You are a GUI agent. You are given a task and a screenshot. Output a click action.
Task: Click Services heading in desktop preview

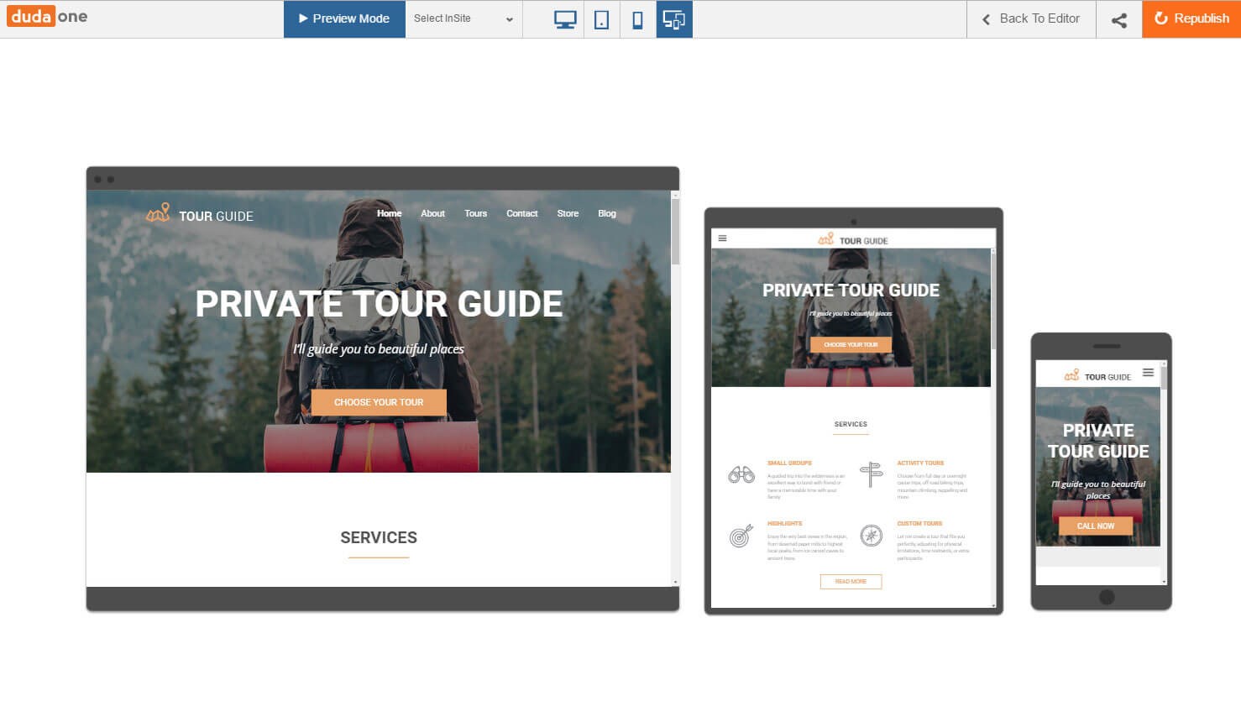[x=379, y=537]
